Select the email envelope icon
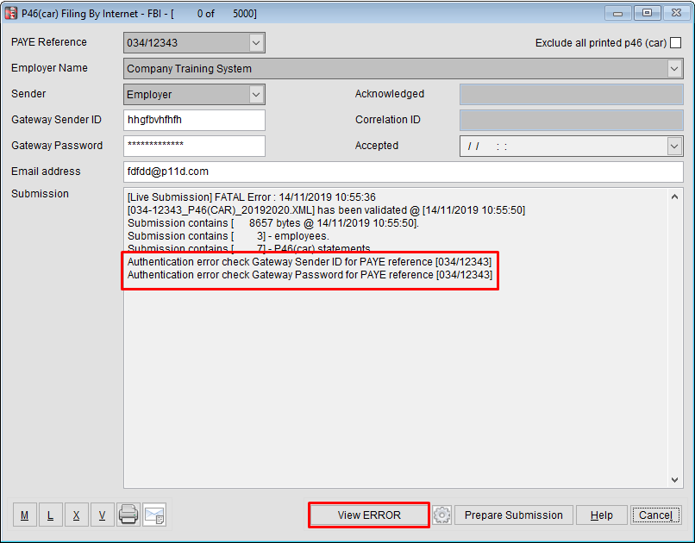Image resolution: width=695 pixels, height=543 pixels. click(x=153, y=515)
